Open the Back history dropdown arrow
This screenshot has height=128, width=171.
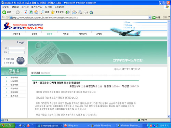coord(13,12)
